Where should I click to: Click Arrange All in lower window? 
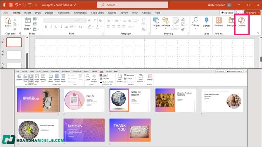pyautogui.click(x=129, y=75)
